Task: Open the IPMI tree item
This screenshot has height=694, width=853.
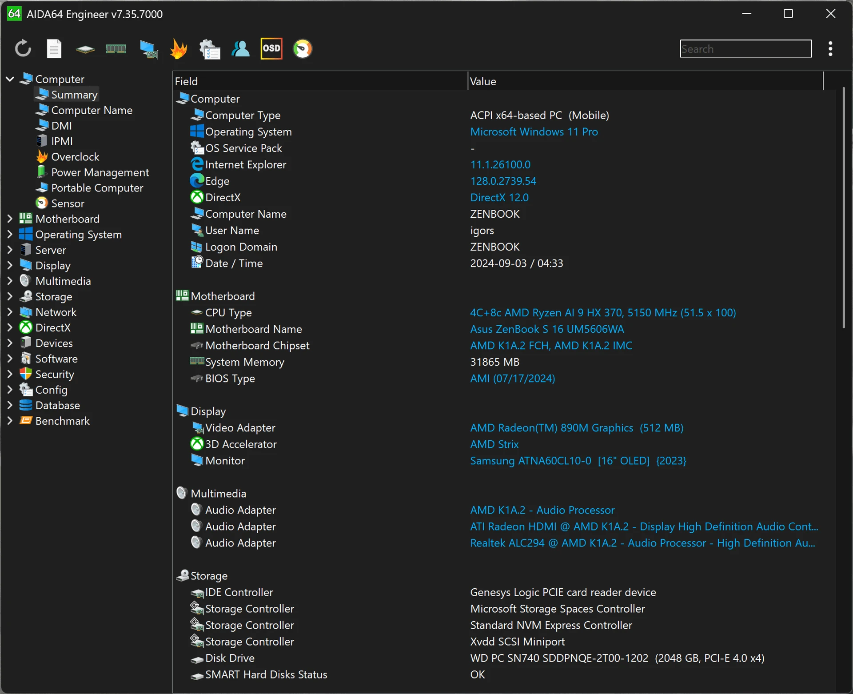Action: tap(54, 141)
